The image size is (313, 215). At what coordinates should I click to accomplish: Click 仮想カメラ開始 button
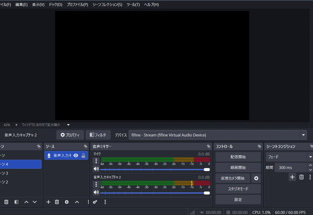233,178
